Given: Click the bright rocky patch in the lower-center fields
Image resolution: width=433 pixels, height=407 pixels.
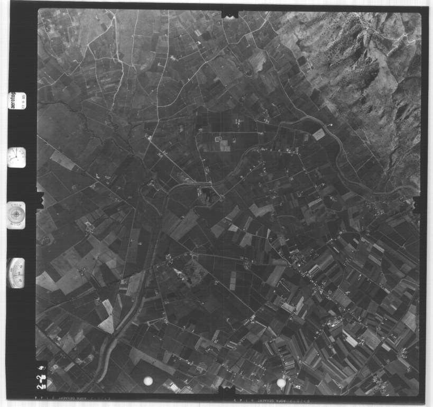Looking at the screenshot, I should [x=182, y=276].
